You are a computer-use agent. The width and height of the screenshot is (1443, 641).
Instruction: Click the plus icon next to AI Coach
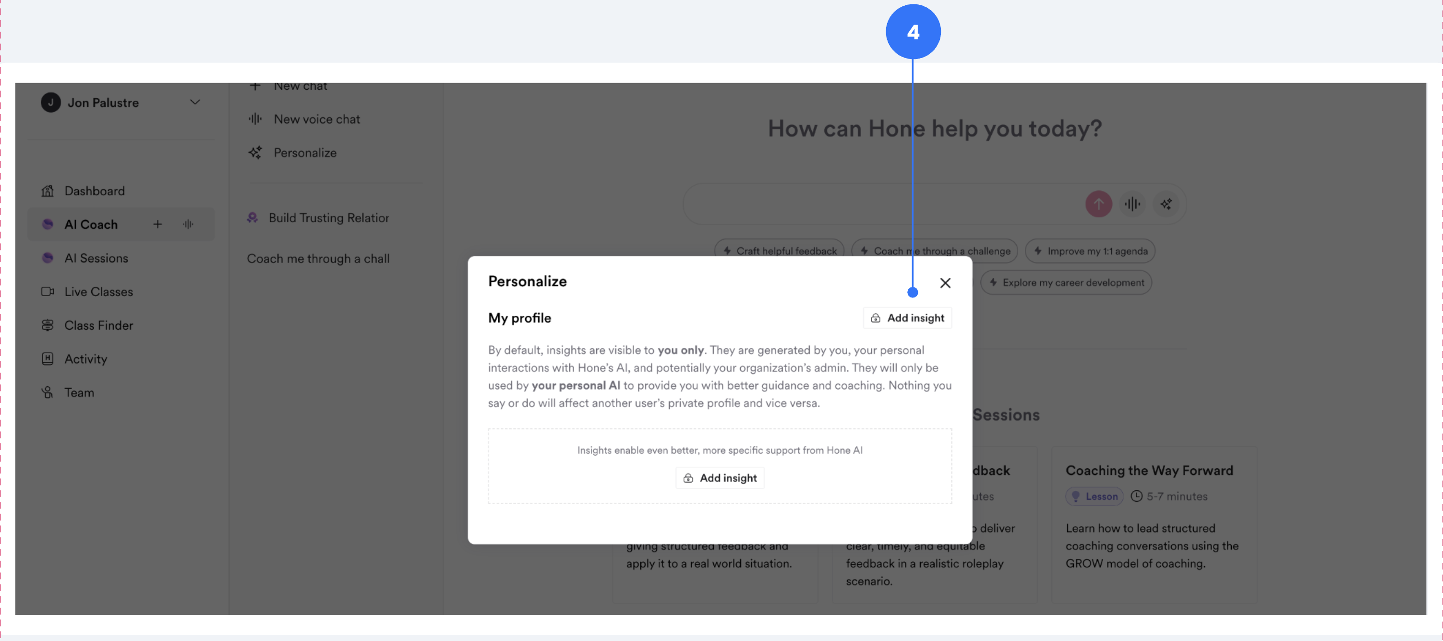point(157,225)
